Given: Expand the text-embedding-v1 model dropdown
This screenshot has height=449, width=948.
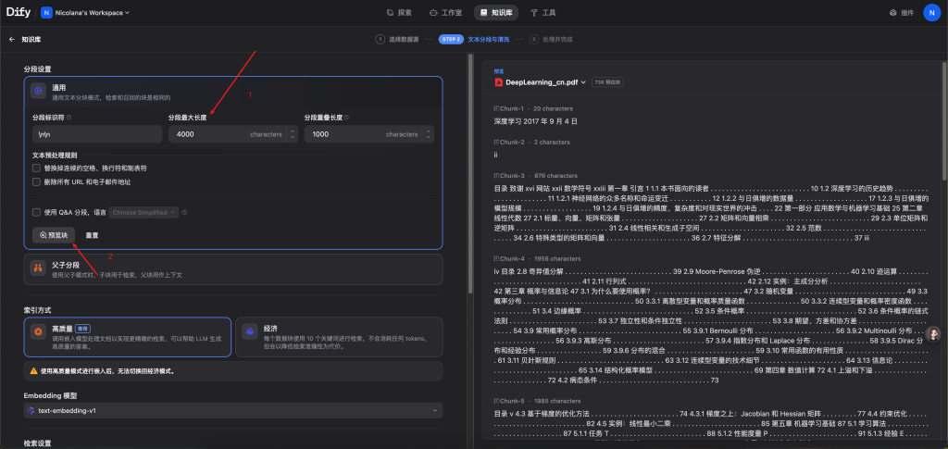Looking at the screenshot, I should pyautogui.click(x=232, y=410).
